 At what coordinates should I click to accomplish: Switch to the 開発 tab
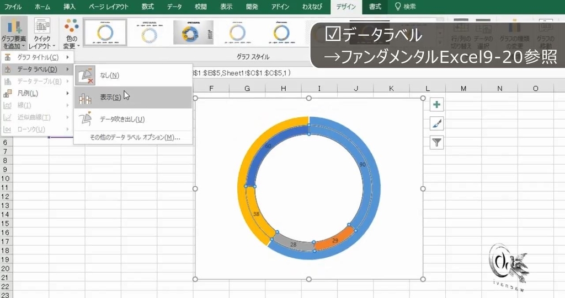(252, 7)
